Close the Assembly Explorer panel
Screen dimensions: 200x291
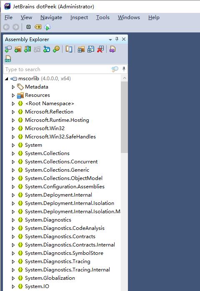coord(123,39)
